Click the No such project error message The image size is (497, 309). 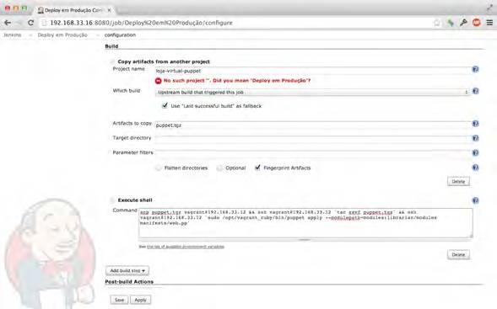tap(237, 81)
